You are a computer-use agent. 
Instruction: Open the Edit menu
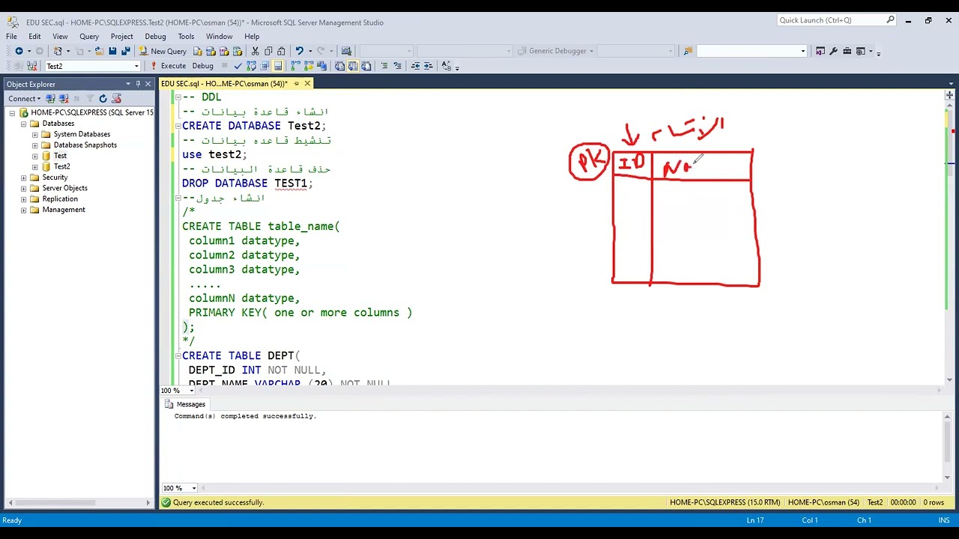pyautogui.click(x=34, y=36)
